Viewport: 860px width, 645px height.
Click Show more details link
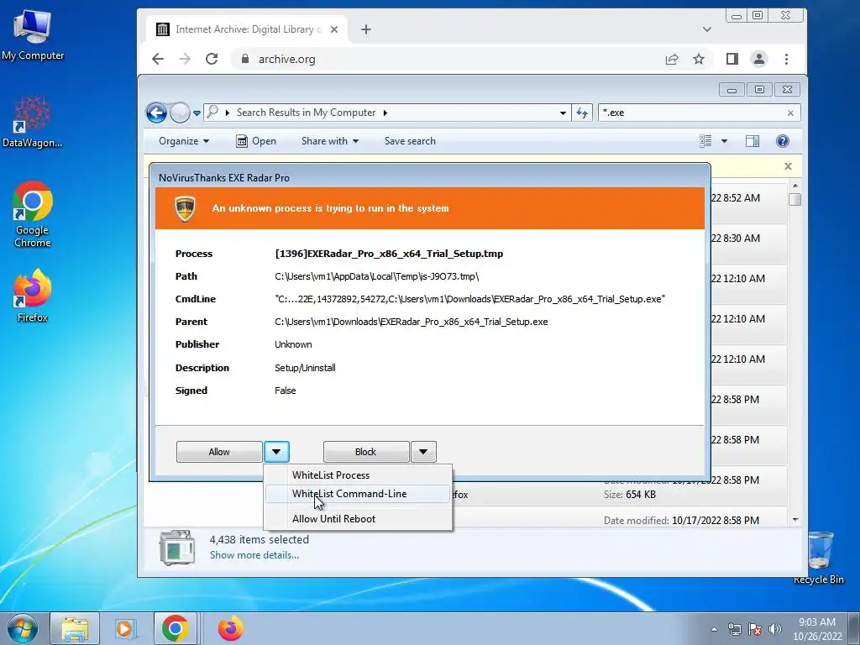[x=254, y=555]
